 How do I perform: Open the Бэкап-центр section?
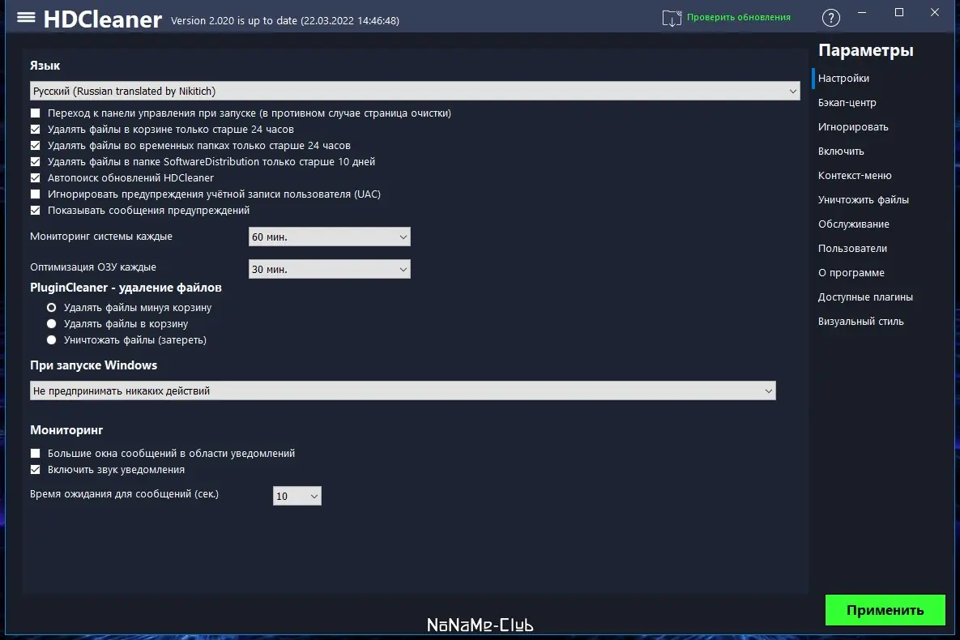point(847,102)
